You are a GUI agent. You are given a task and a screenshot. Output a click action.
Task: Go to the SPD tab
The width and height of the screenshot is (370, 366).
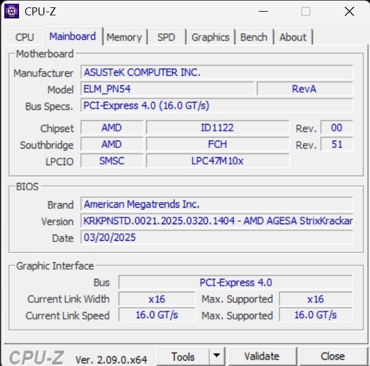166,37
